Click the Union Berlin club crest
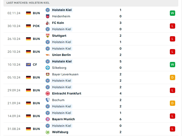This screenshot has height=136, width=182. tap(48, 55)
